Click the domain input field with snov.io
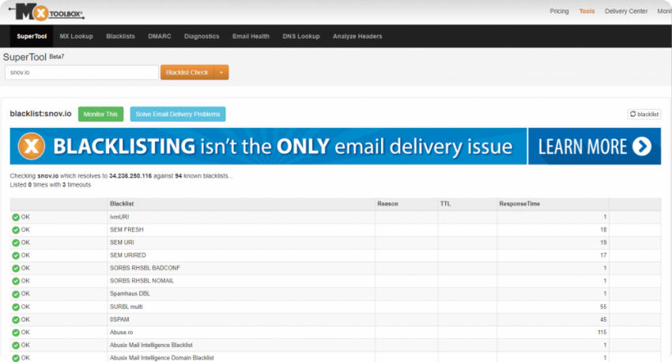Image resolution: width=672 pixels, height=362 pixels. click(81, 73)
